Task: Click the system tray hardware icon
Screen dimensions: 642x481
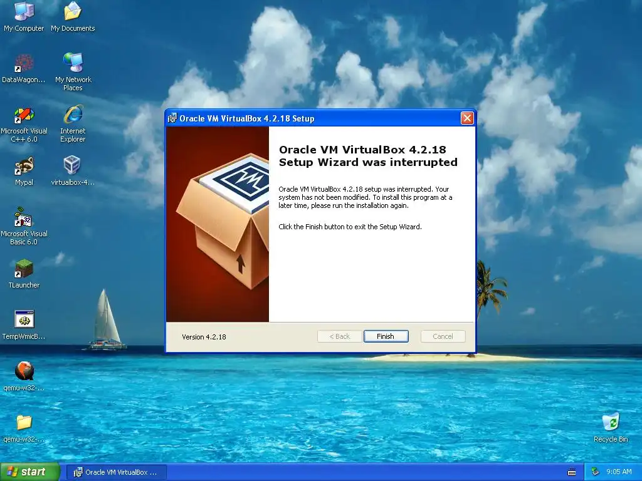Action: (595, 472)
